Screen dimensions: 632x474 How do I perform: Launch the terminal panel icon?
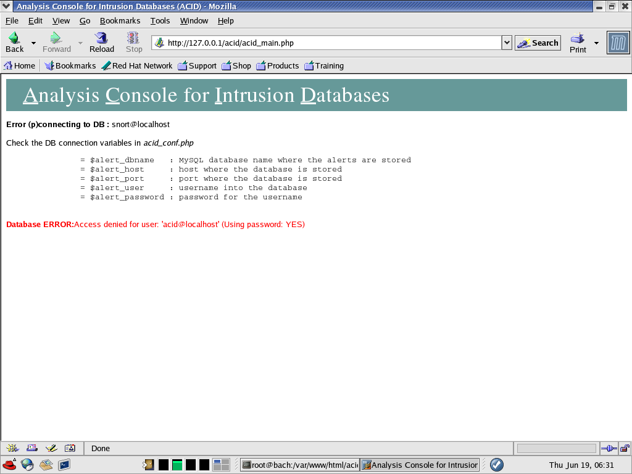64,465
